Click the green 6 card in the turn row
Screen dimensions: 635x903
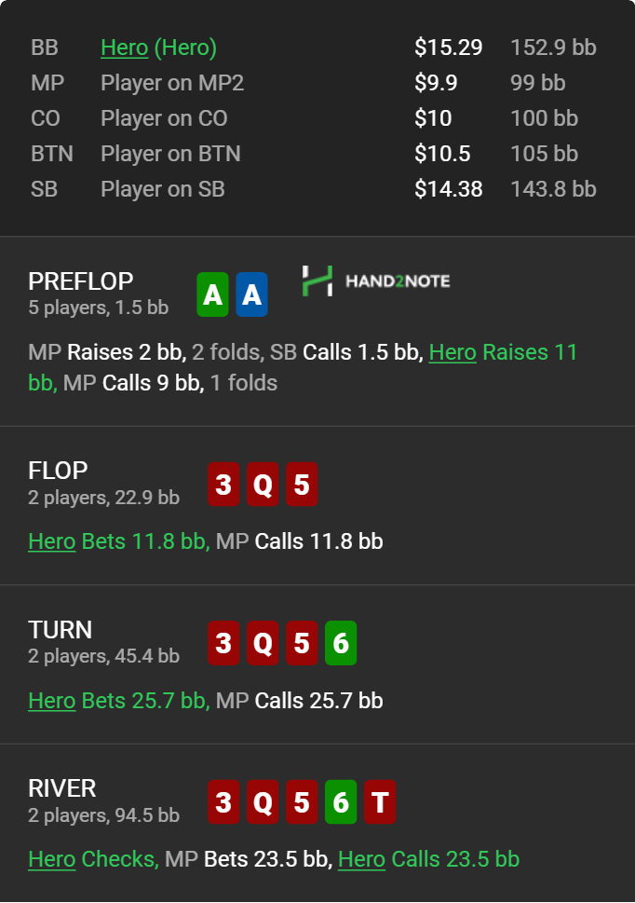341,643
